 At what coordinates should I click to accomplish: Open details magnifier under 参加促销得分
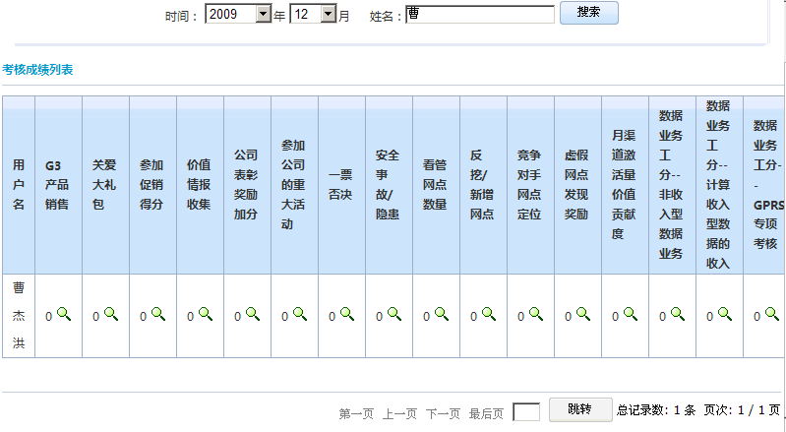pos(158,314)
